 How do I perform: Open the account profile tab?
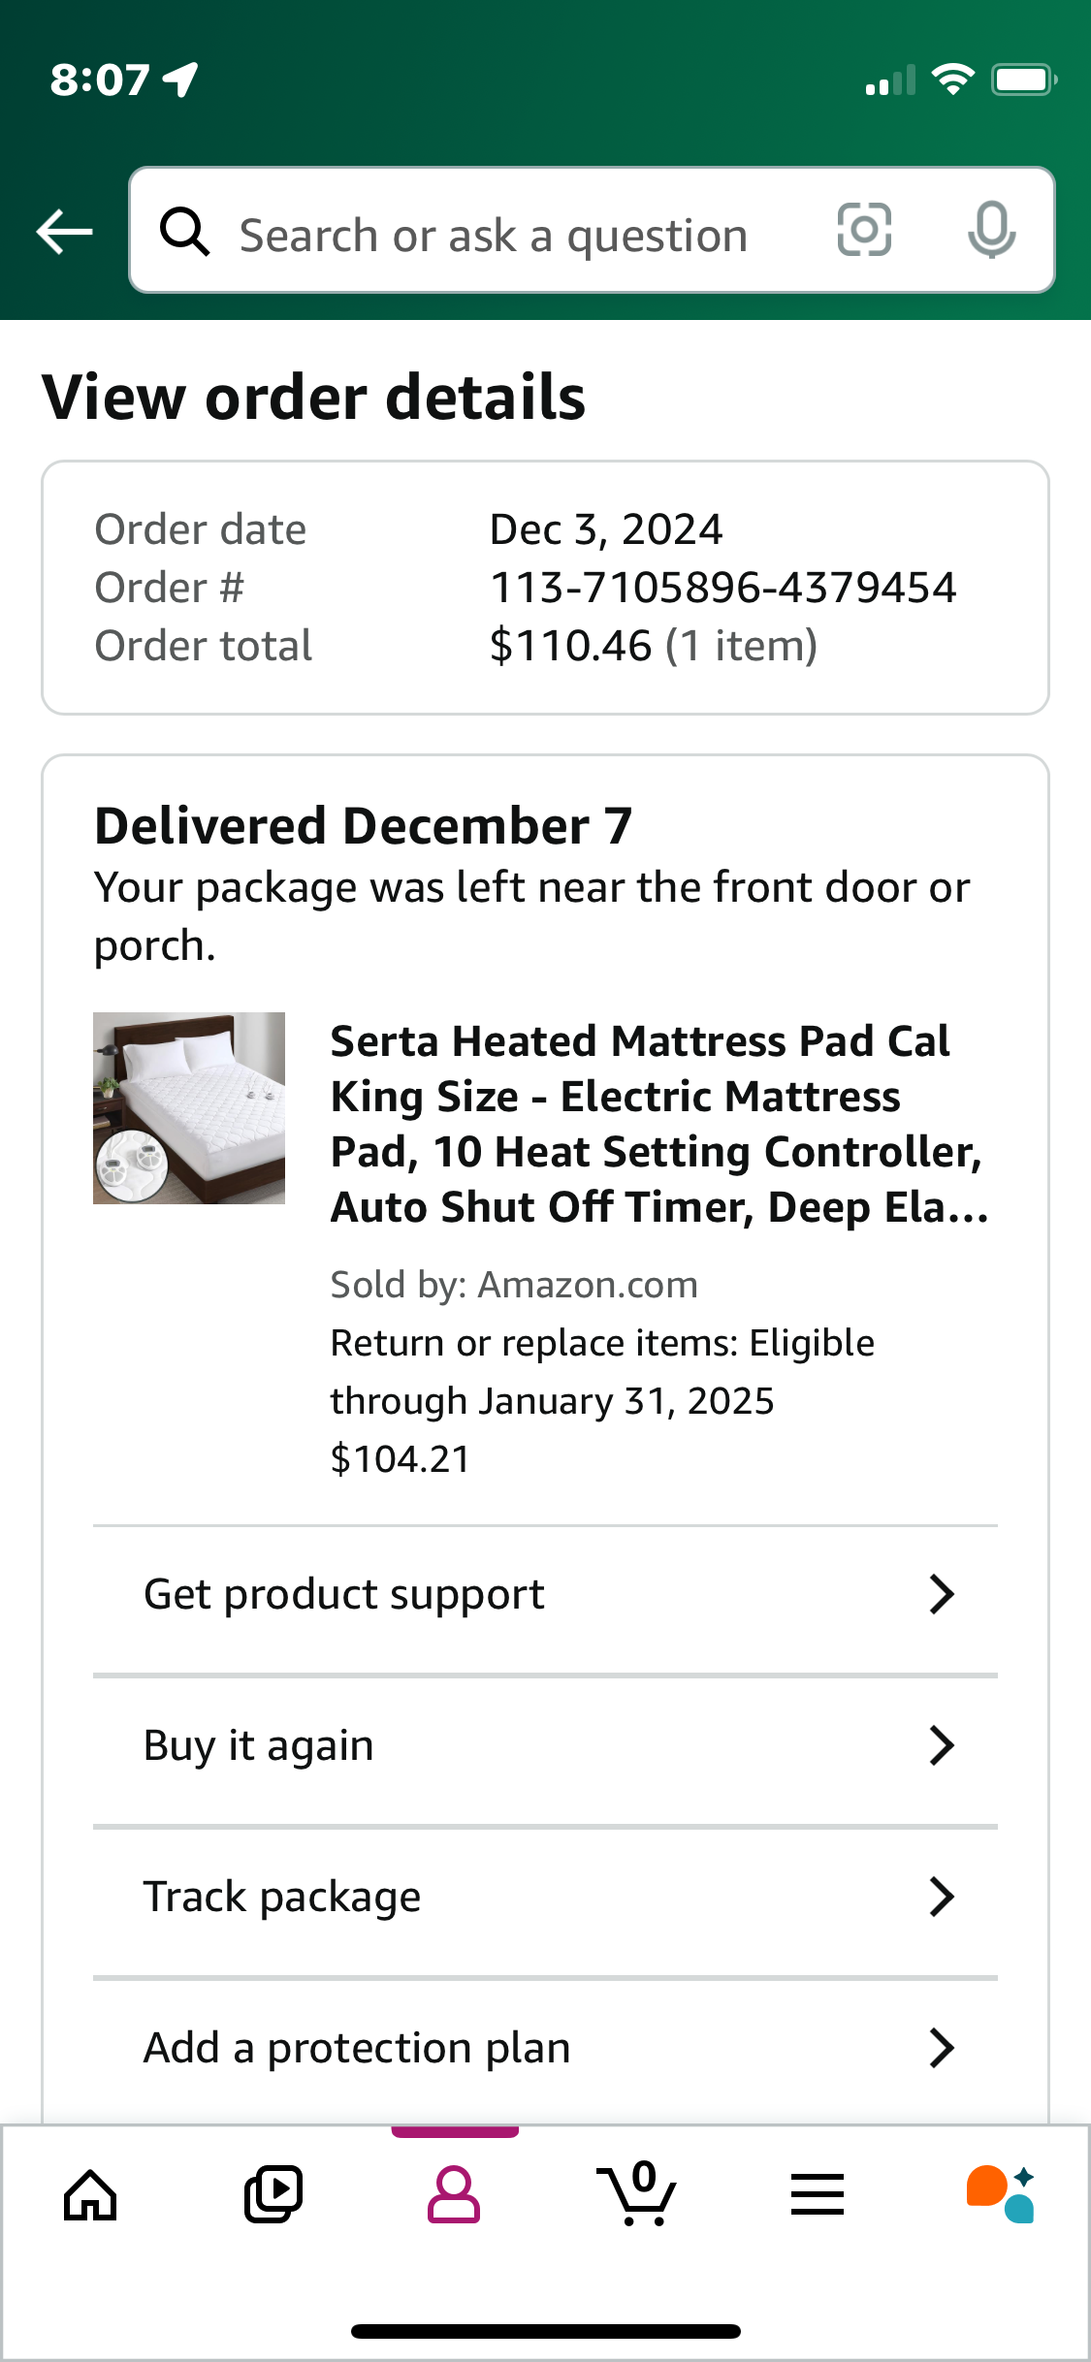pyautogui.click(x=454, y=2194)
